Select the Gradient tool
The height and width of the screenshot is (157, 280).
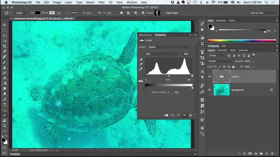(x=4, y=83)
